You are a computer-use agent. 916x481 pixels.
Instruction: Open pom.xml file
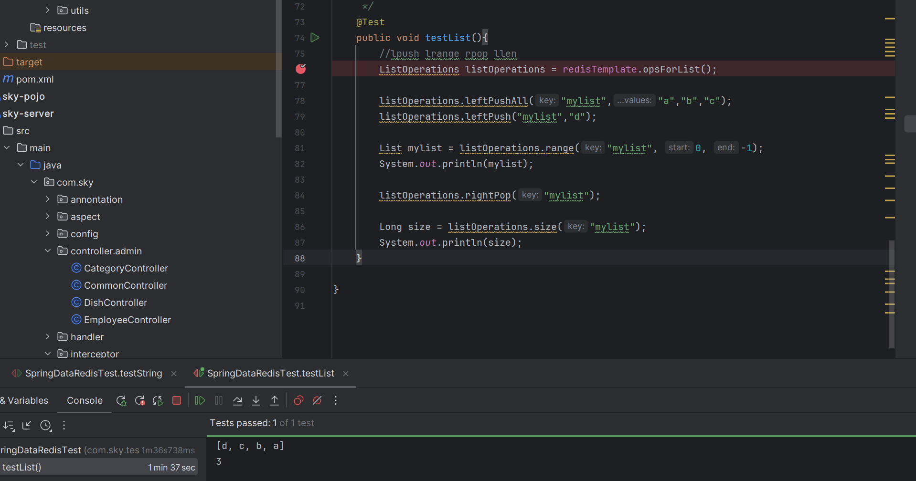[x=35, y=79]
